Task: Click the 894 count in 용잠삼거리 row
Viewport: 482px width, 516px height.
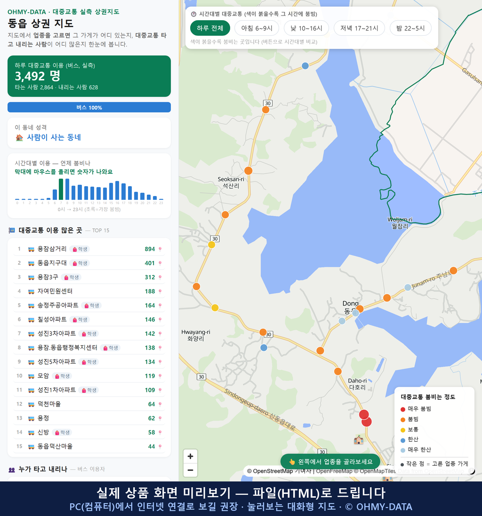Action: (150, 249)
